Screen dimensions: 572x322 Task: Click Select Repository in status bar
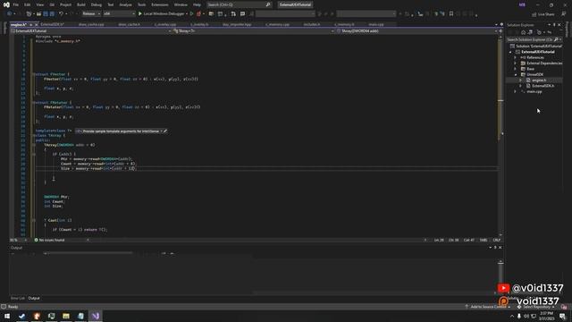pyautogui.click(x=536, y=307)
